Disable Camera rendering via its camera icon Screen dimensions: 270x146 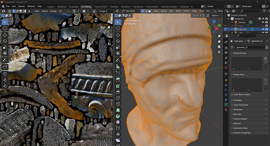[267, 22]
